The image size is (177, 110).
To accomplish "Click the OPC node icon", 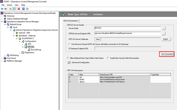I will pos(26,44).
